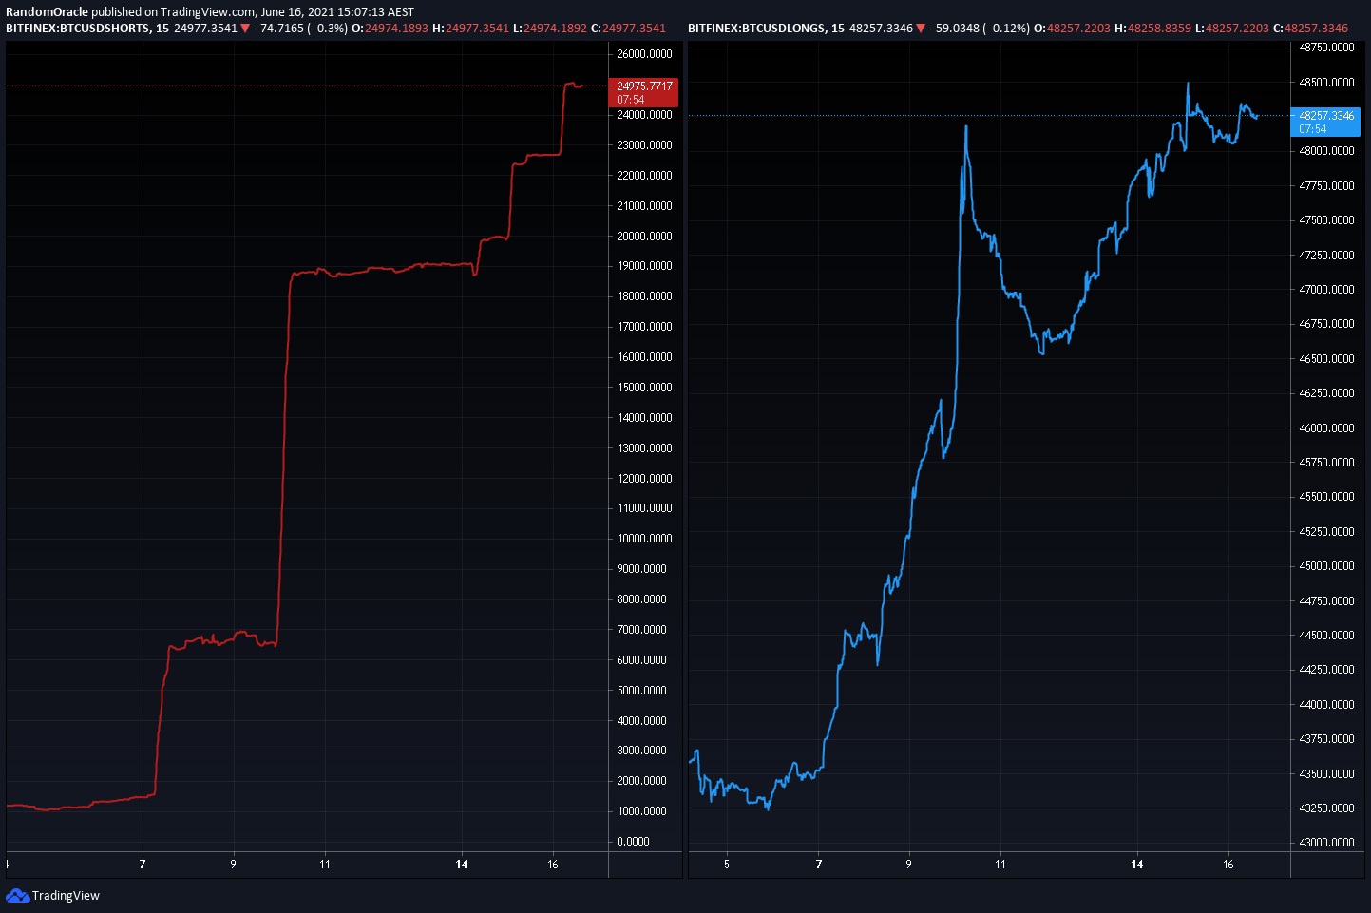Viewport: 1371px width, 913px height.
Task: Click the TradingView cloud logo icon
Action: point(17,895)
